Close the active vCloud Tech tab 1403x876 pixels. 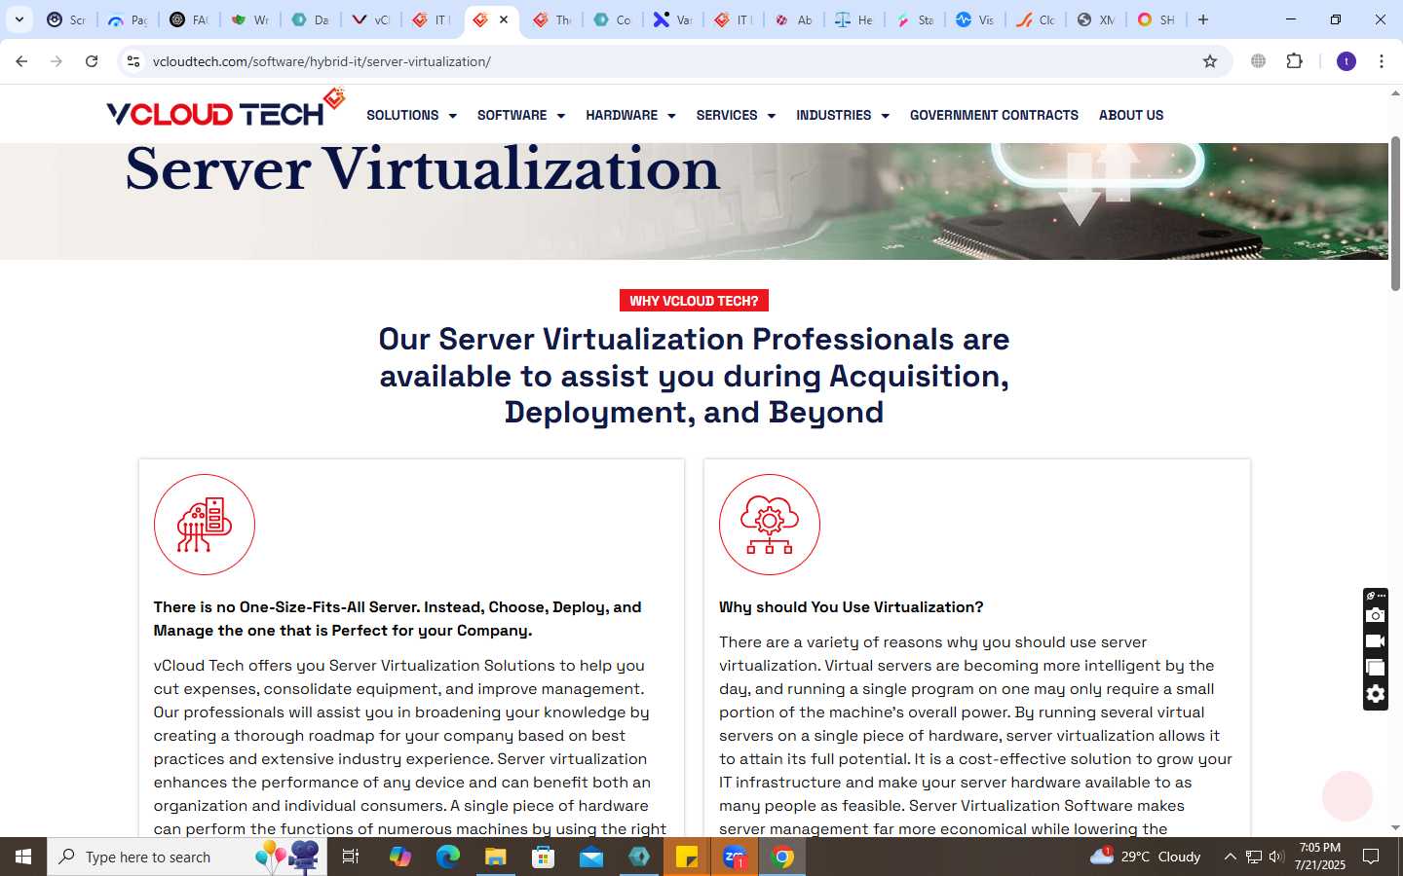pyautogui.click(x=504, y=19)
